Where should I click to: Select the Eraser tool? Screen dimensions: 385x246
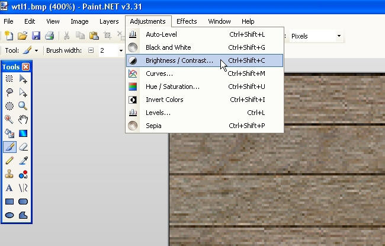point(23,147)
